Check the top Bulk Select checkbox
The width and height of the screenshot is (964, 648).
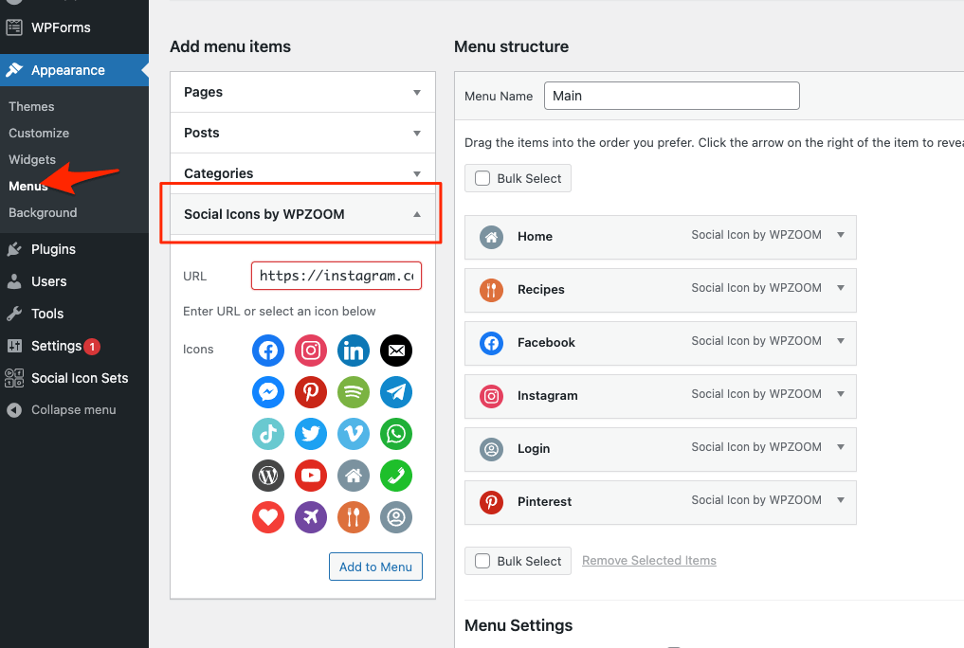(482, 178)
